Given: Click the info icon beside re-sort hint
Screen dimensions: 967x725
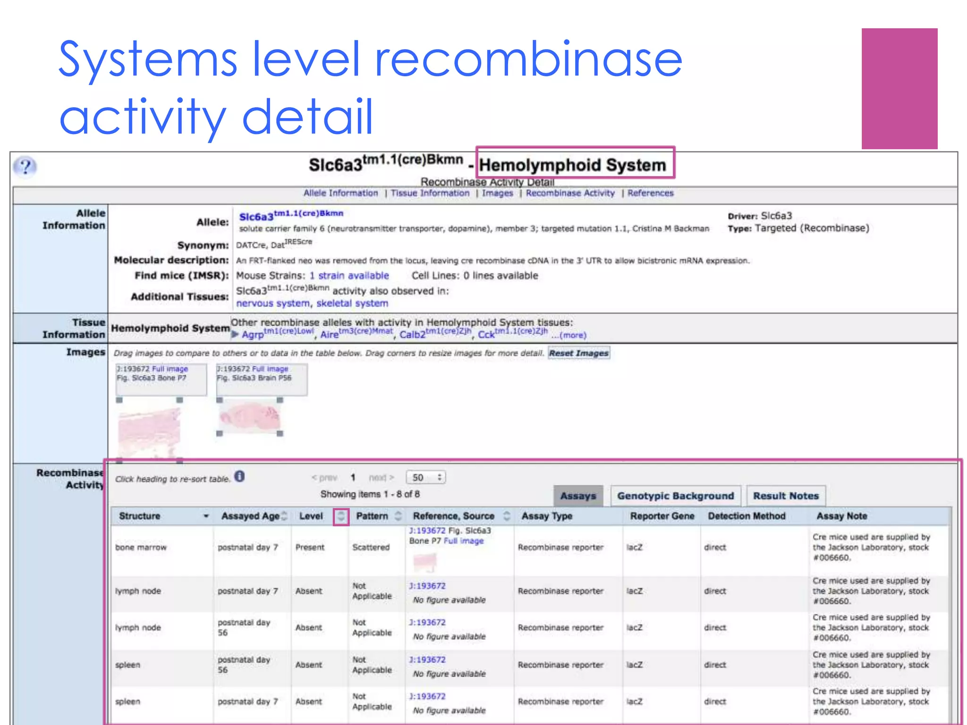Looking at the screenshot, I should click(240, 476).
